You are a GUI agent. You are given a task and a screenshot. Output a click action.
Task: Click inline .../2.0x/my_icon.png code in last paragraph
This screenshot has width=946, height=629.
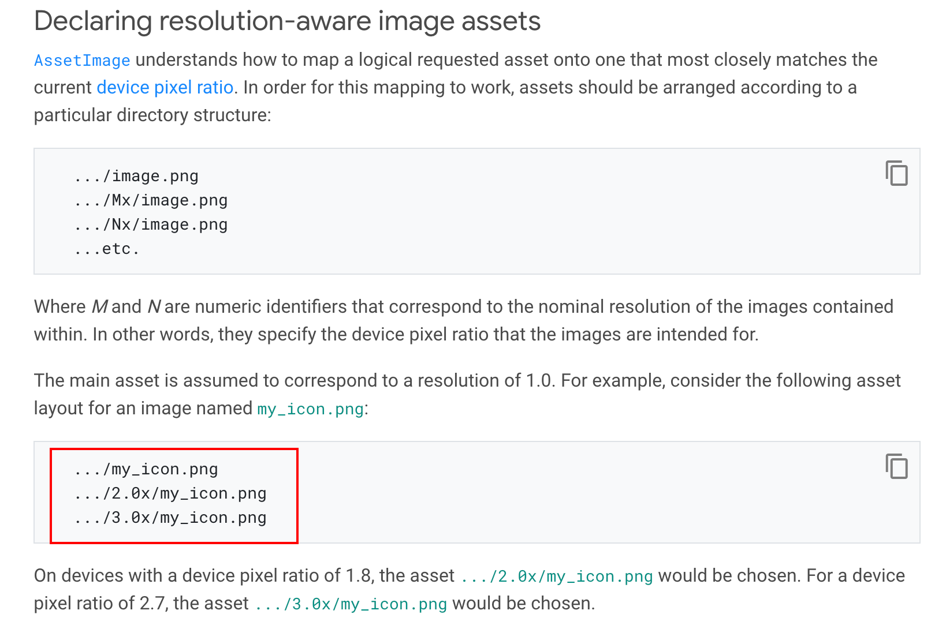557,576
